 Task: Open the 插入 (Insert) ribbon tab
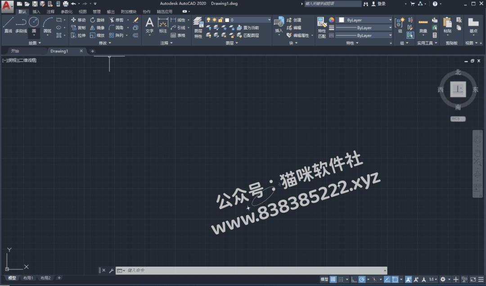point(36,12)
